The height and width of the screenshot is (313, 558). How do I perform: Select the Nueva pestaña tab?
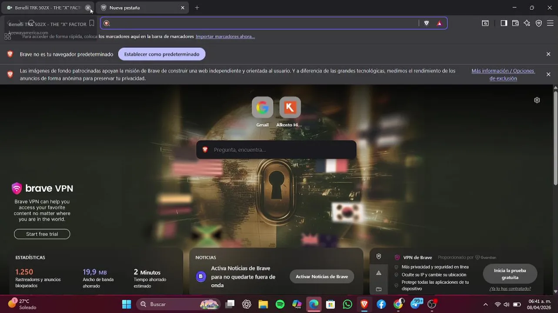142,8
